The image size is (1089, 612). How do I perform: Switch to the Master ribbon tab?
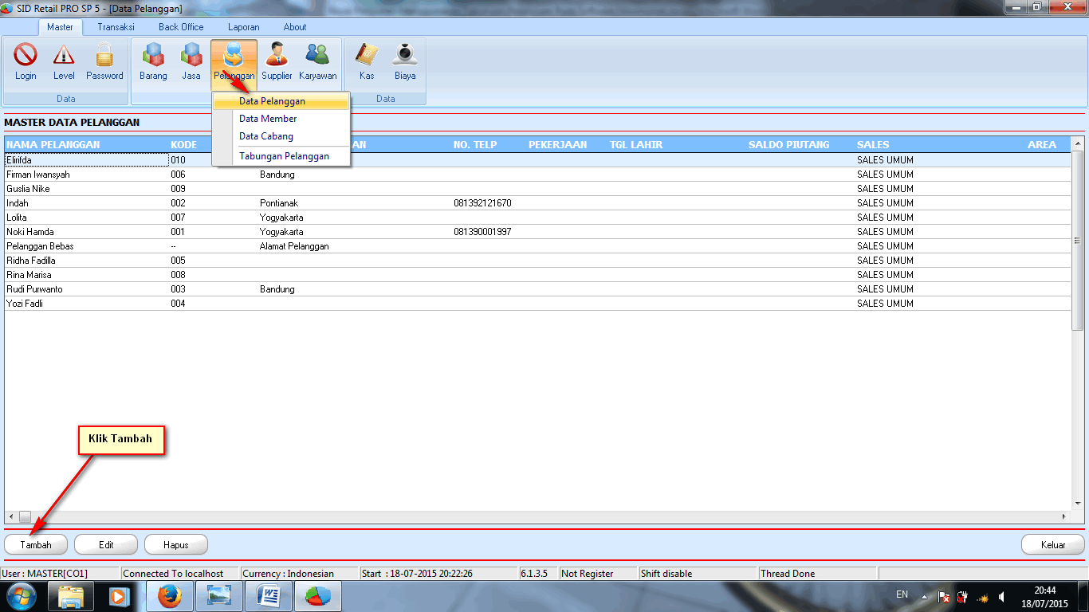[60, 27]
